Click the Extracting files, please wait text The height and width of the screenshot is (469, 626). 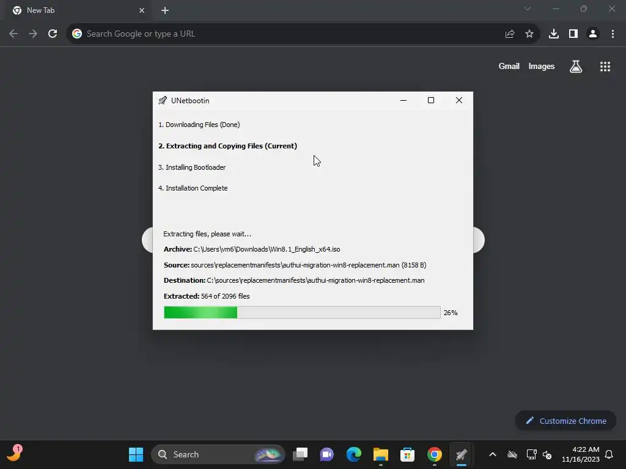[x=207, y=234]
